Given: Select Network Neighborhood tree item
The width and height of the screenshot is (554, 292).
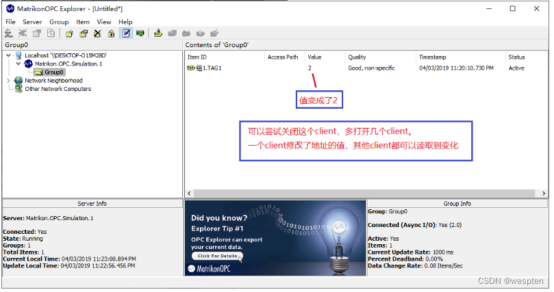Looking at the screenshot, I should click(x=53, y=81).
